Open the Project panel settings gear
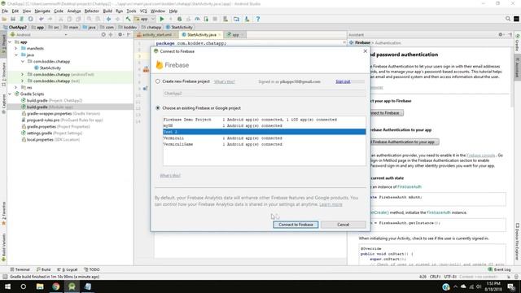The height and width of the screenshot is (293, 521). pos(120,34)
